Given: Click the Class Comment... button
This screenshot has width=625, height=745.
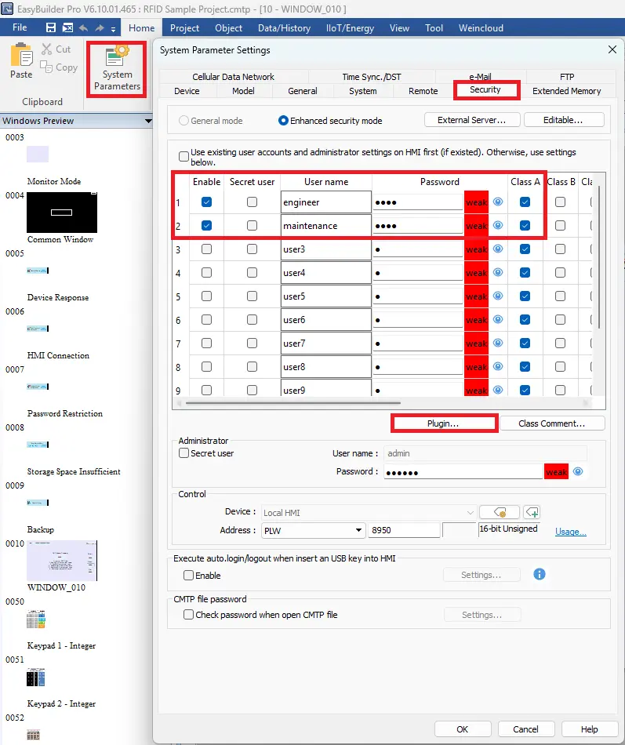Looking at the screenshot, I should click(552, 423).
